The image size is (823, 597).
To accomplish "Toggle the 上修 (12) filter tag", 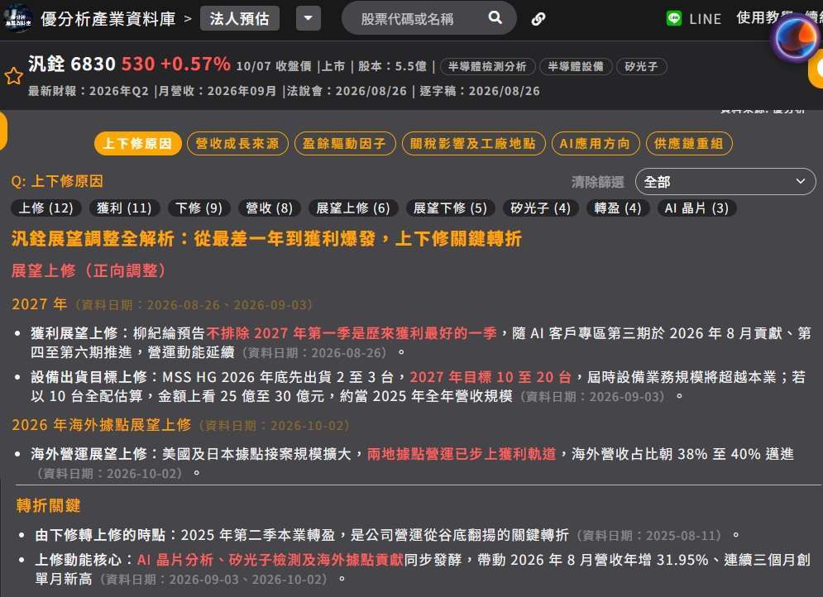I will pos(46,208).
